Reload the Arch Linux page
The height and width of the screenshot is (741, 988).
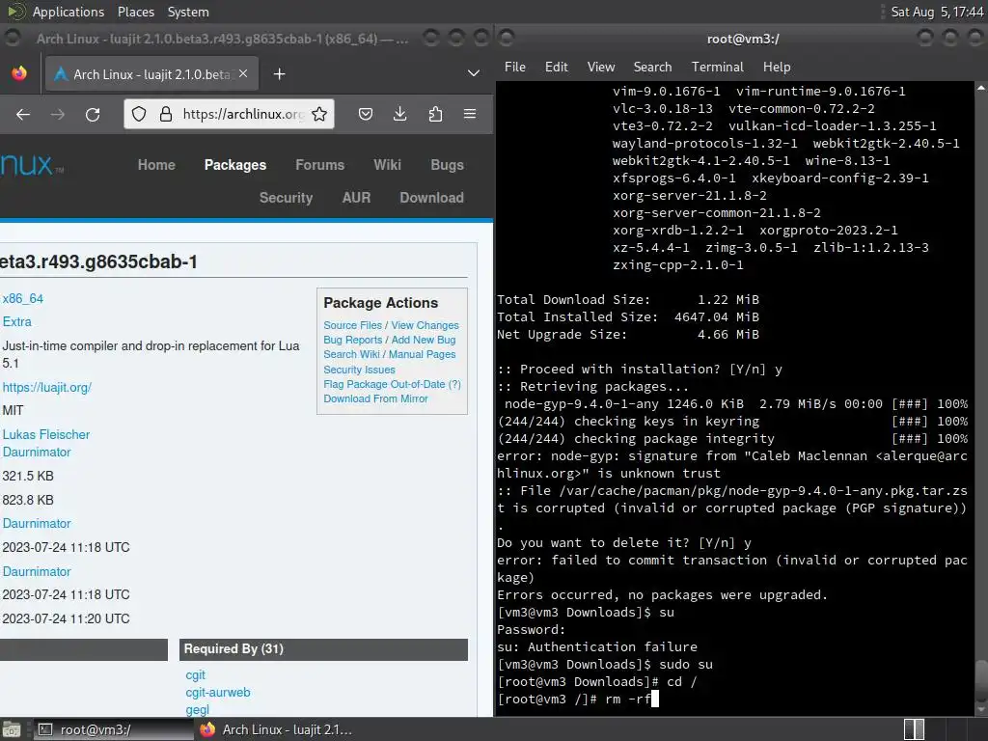click(93, 114)
